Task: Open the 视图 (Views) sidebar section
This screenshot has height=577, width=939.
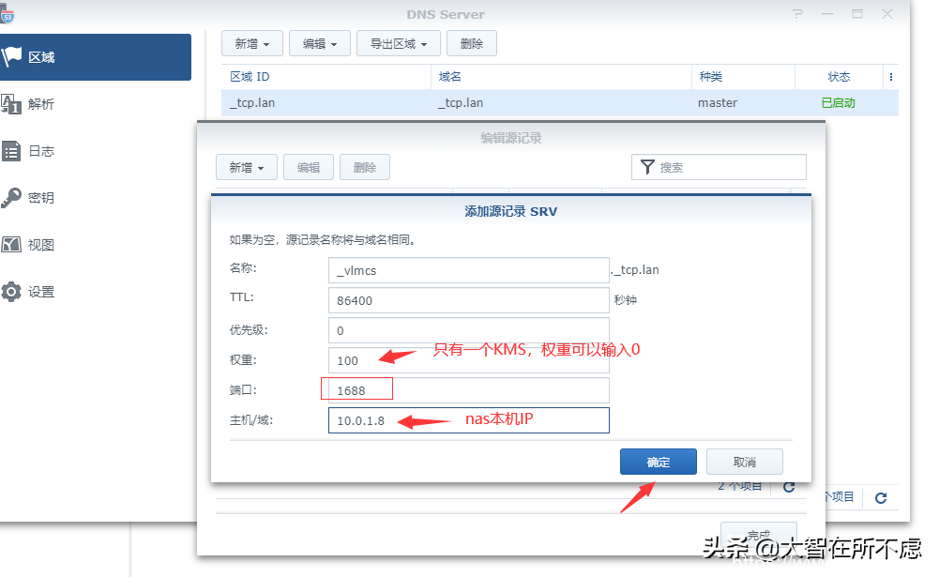Action: tap(96, 245)
